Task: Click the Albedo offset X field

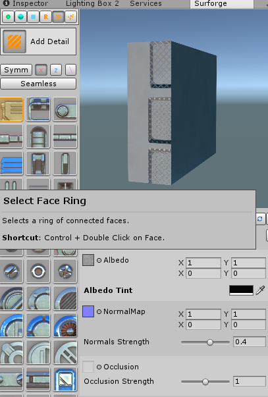Action: click(203, 273)
